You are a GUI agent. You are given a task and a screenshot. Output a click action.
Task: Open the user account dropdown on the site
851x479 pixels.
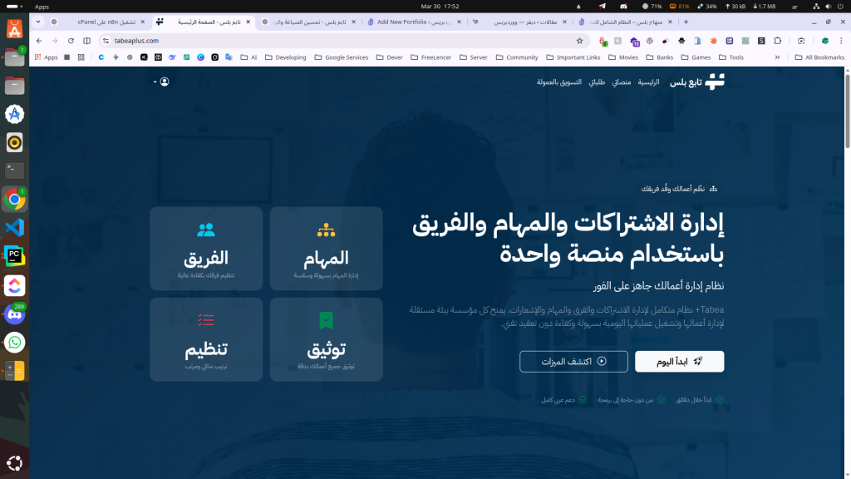161,81
